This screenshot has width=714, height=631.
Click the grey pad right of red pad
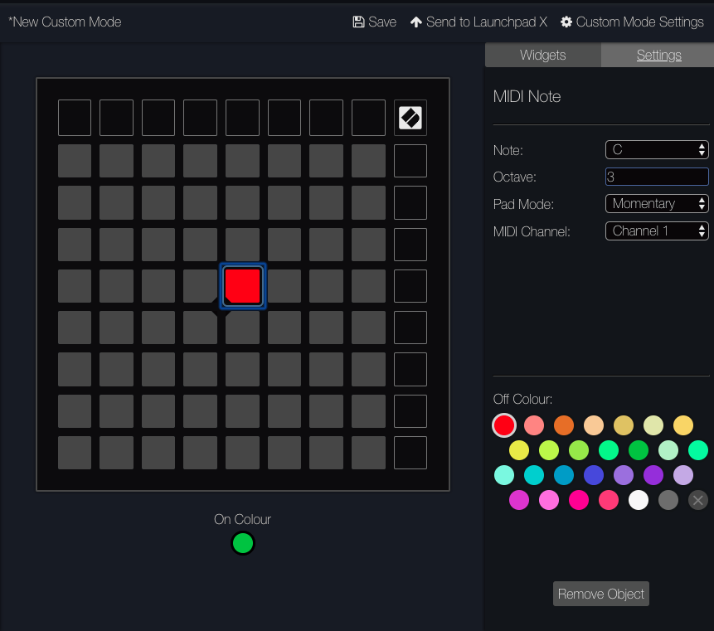pos(284,286)
